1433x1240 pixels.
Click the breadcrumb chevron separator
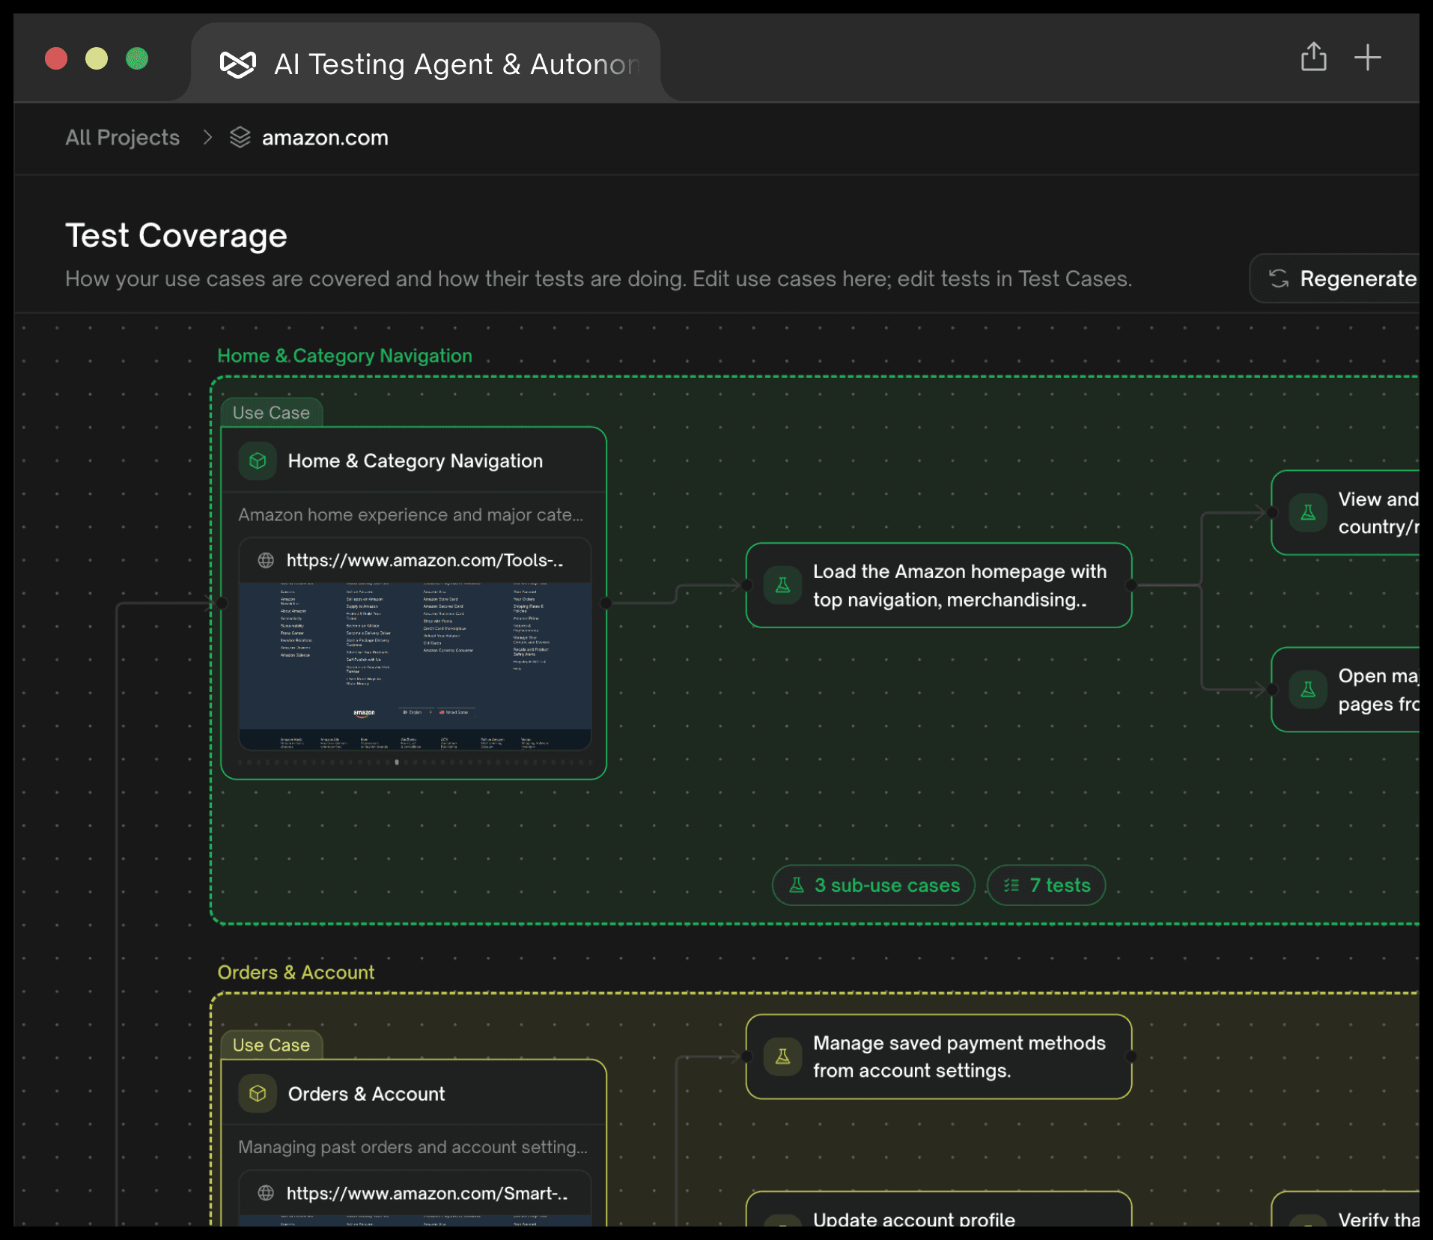tap(208, 138)
